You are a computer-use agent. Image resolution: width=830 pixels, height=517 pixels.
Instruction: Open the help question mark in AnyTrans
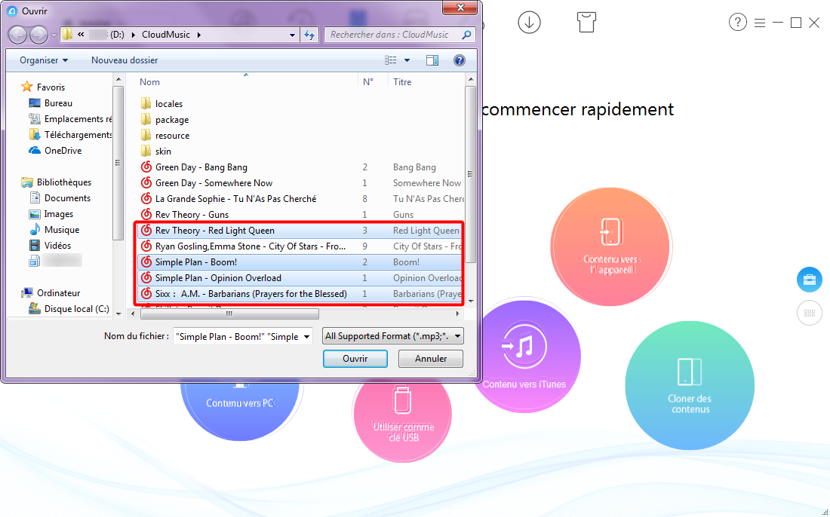click(737, 22)
